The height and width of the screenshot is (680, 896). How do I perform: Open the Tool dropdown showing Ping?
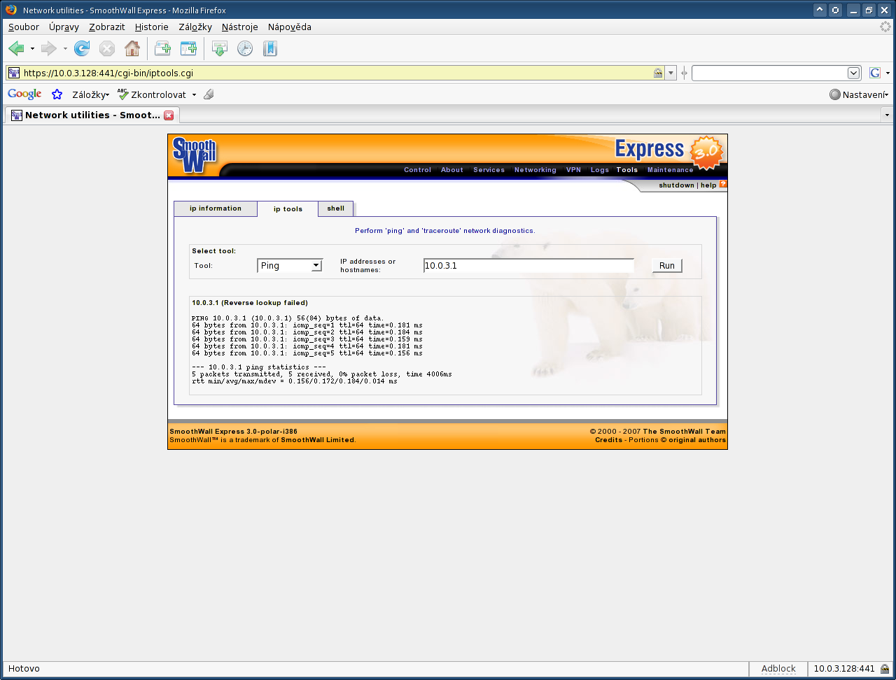(x=290, y=265)
